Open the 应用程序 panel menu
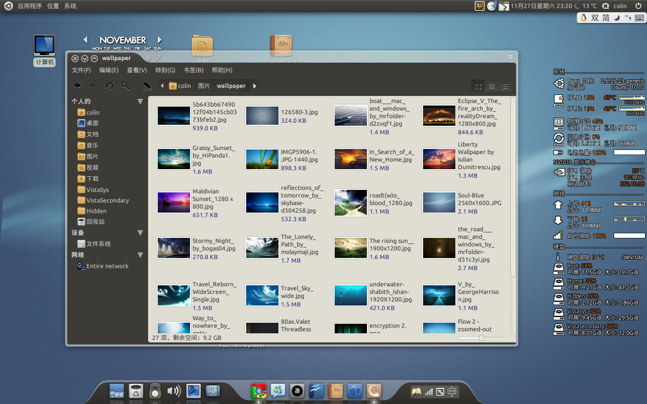 click(x=30, y=6)
